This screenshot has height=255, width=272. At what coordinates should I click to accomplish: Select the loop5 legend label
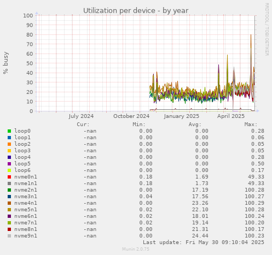22,164
